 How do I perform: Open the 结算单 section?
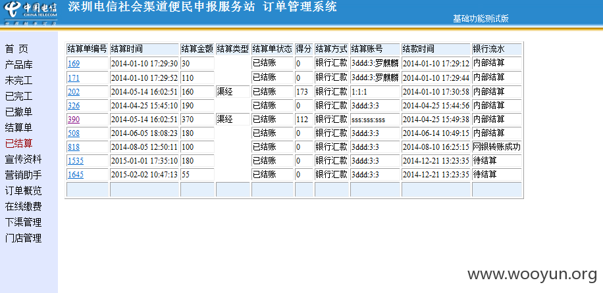18,127
